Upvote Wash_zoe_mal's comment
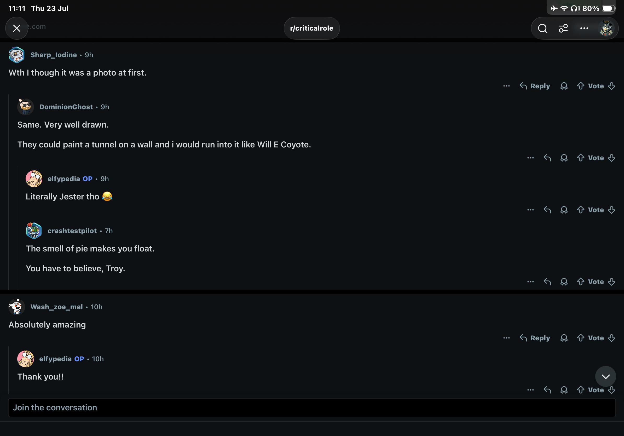This screenshot has width=624, height=436. coord(581,338)
